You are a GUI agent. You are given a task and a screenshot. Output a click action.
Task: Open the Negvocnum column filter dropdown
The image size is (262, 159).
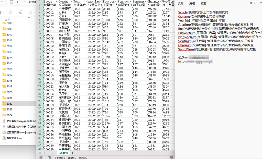[x=131, y=2]
